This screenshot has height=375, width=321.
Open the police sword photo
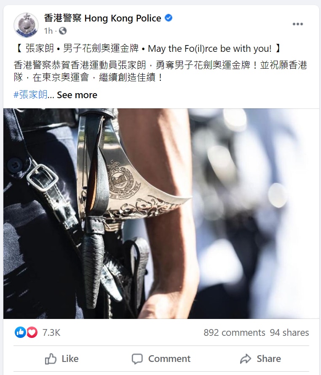[161, 214]
